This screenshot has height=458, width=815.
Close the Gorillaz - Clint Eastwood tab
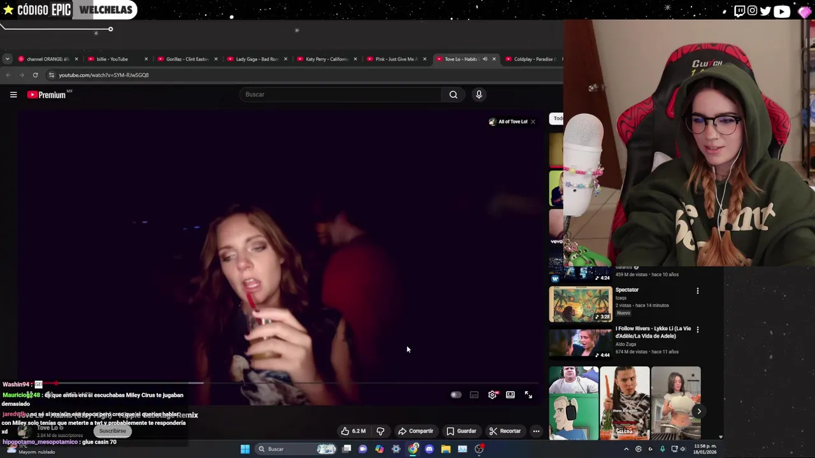215,59
